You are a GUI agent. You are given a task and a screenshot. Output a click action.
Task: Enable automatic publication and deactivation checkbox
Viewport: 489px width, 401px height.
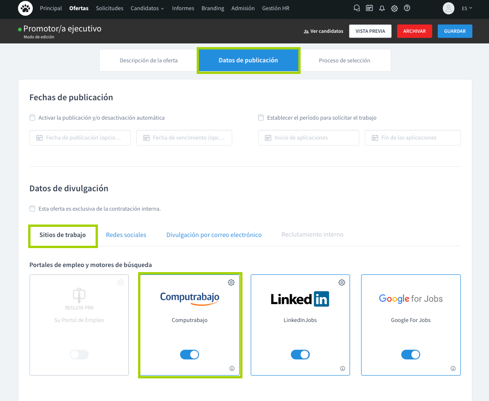(x=32, y=118)
